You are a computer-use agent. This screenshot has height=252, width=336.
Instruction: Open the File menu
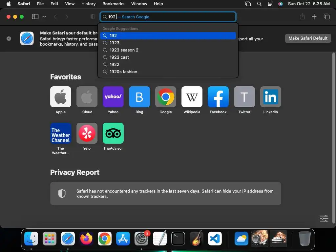(40, 4)
